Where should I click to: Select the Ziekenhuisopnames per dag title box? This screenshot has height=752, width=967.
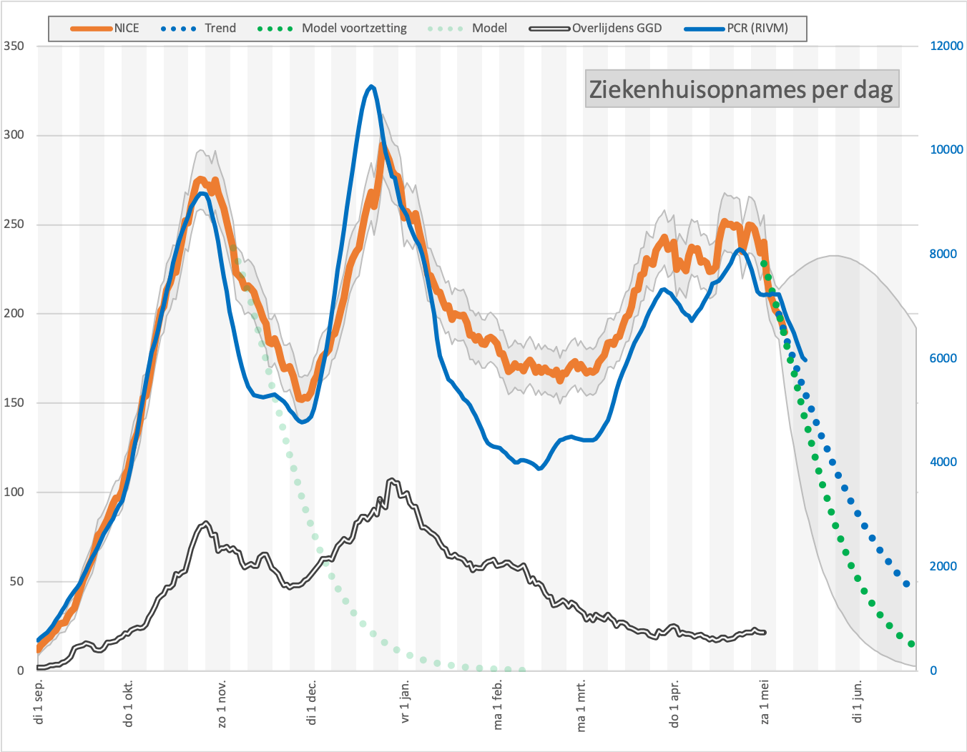coord(742,89)
